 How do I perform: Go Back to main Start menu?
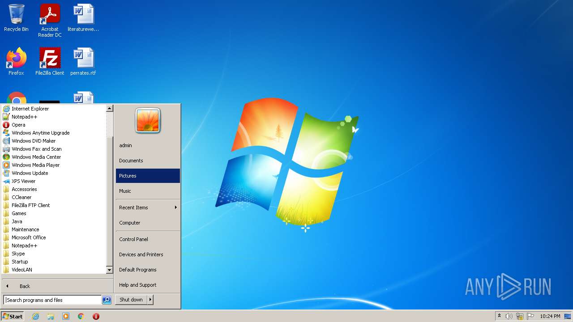pos(57,286)
